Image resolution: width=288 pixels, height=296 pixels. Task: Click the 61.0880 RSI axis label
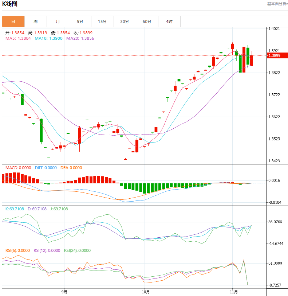(275, 263)
